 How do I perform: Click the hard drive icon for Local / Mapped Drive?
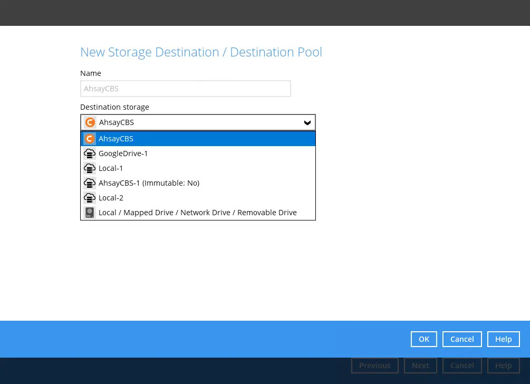pos(90,213)
